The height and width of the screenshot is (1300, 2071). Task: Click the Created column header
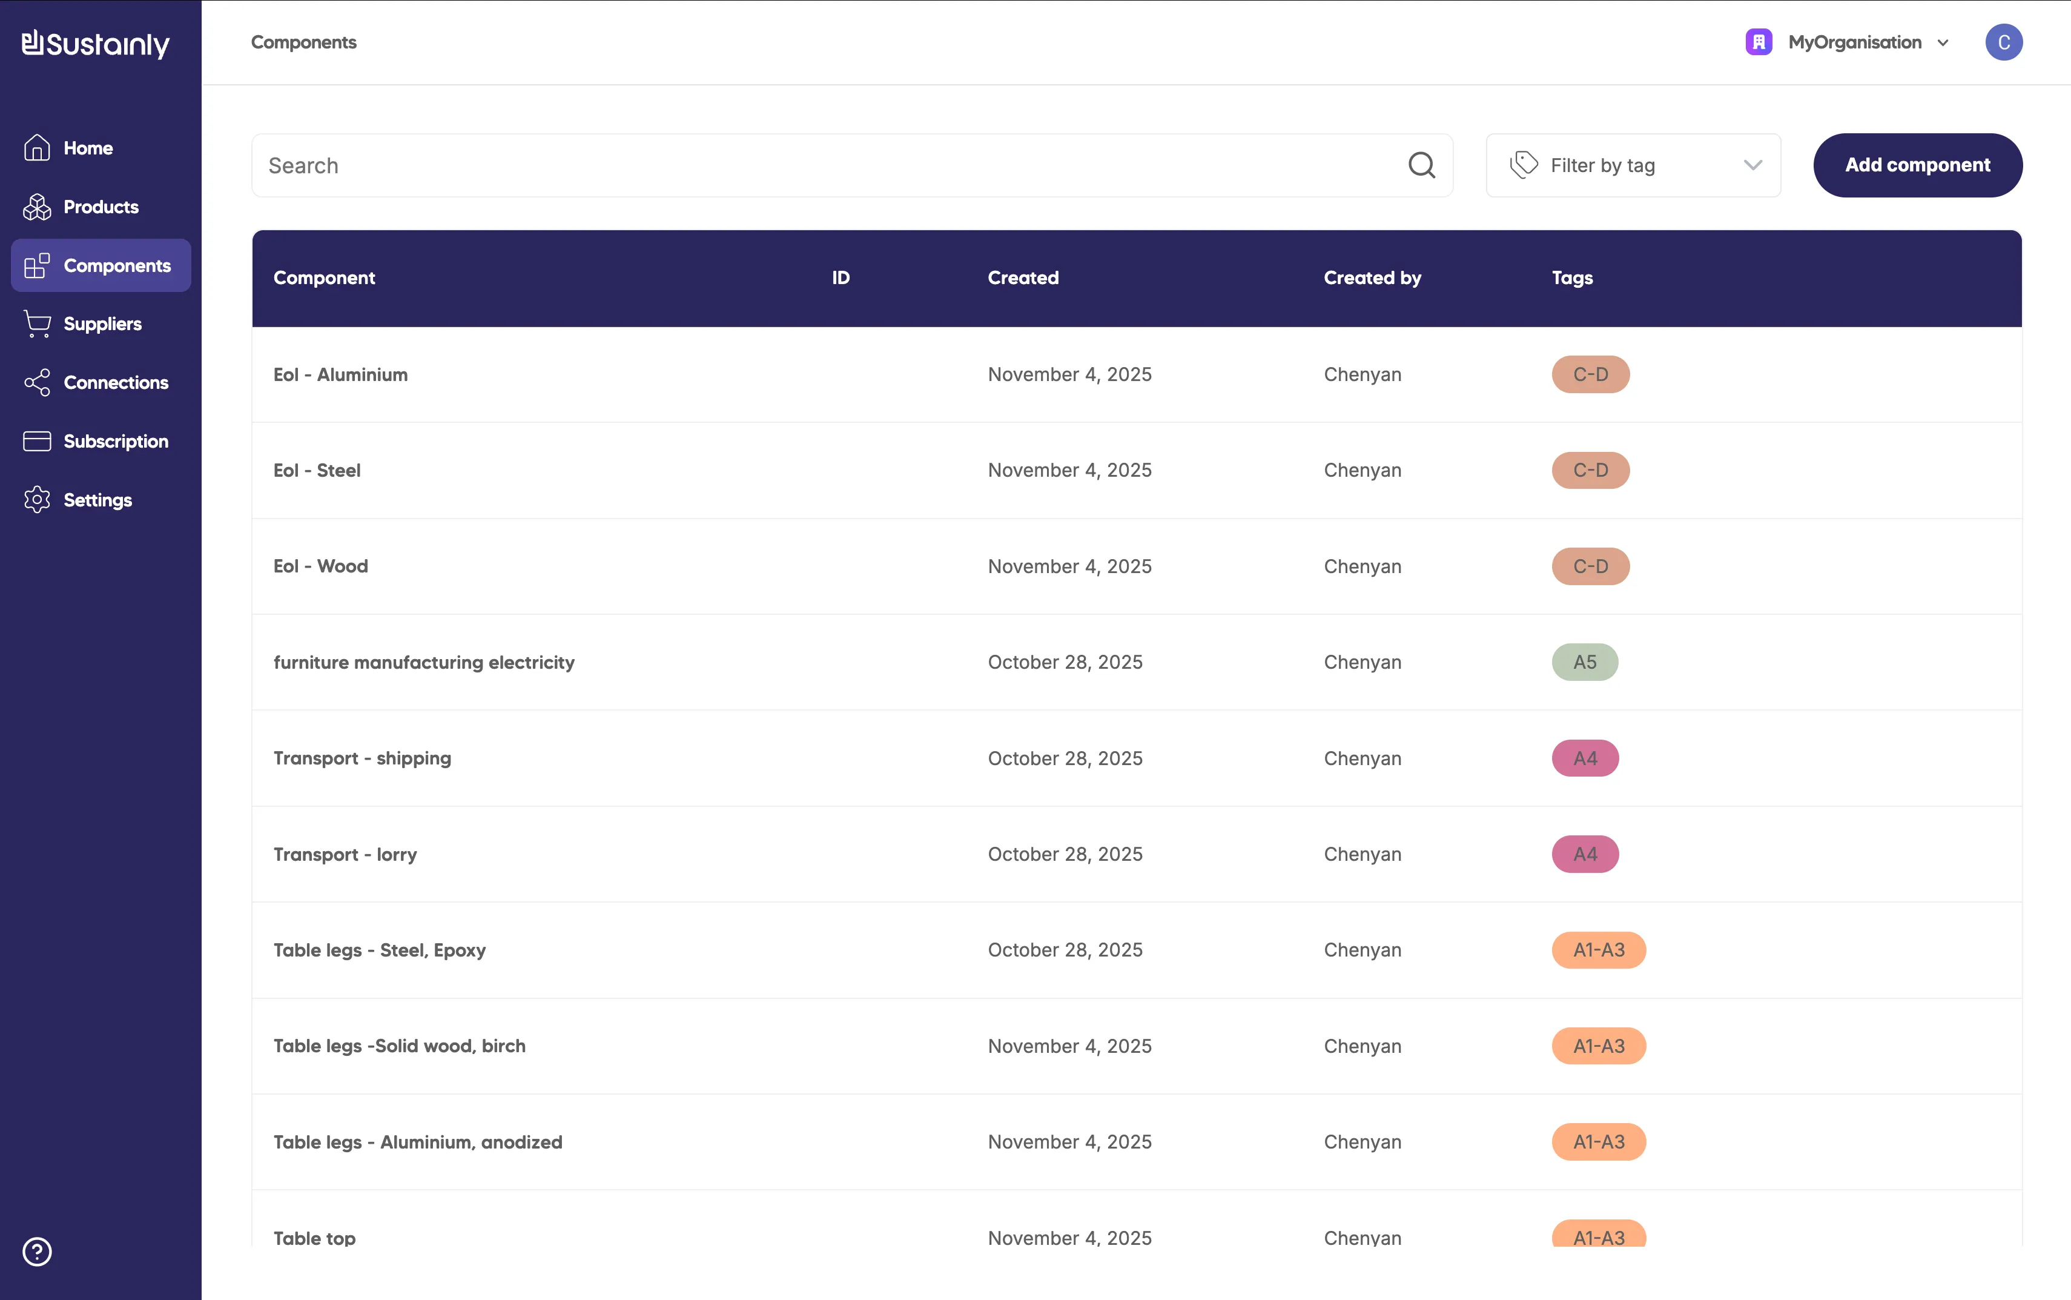[x=1023, y=277]
